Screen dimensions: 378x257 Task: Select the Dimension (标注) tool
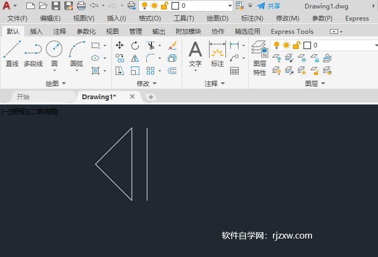218,54
